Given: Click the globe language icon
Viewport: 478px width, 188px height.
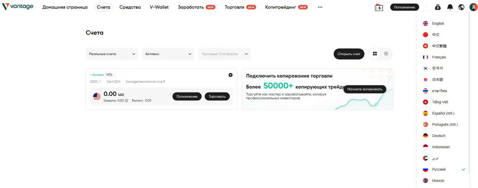Looking at the screenshot, I should coord(461,7).
